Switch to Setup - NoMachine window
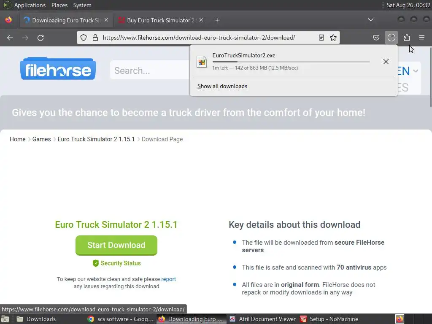The height and width of the screenshot is (324, 432). coord(329,319)
